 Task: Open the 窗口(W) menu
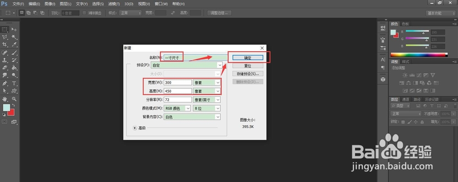pos(161,4)
